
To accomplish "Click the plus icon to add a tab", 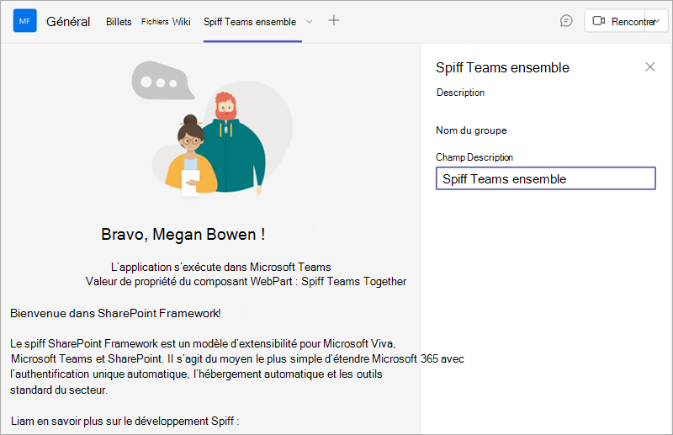I will click(x=333, y=20).
